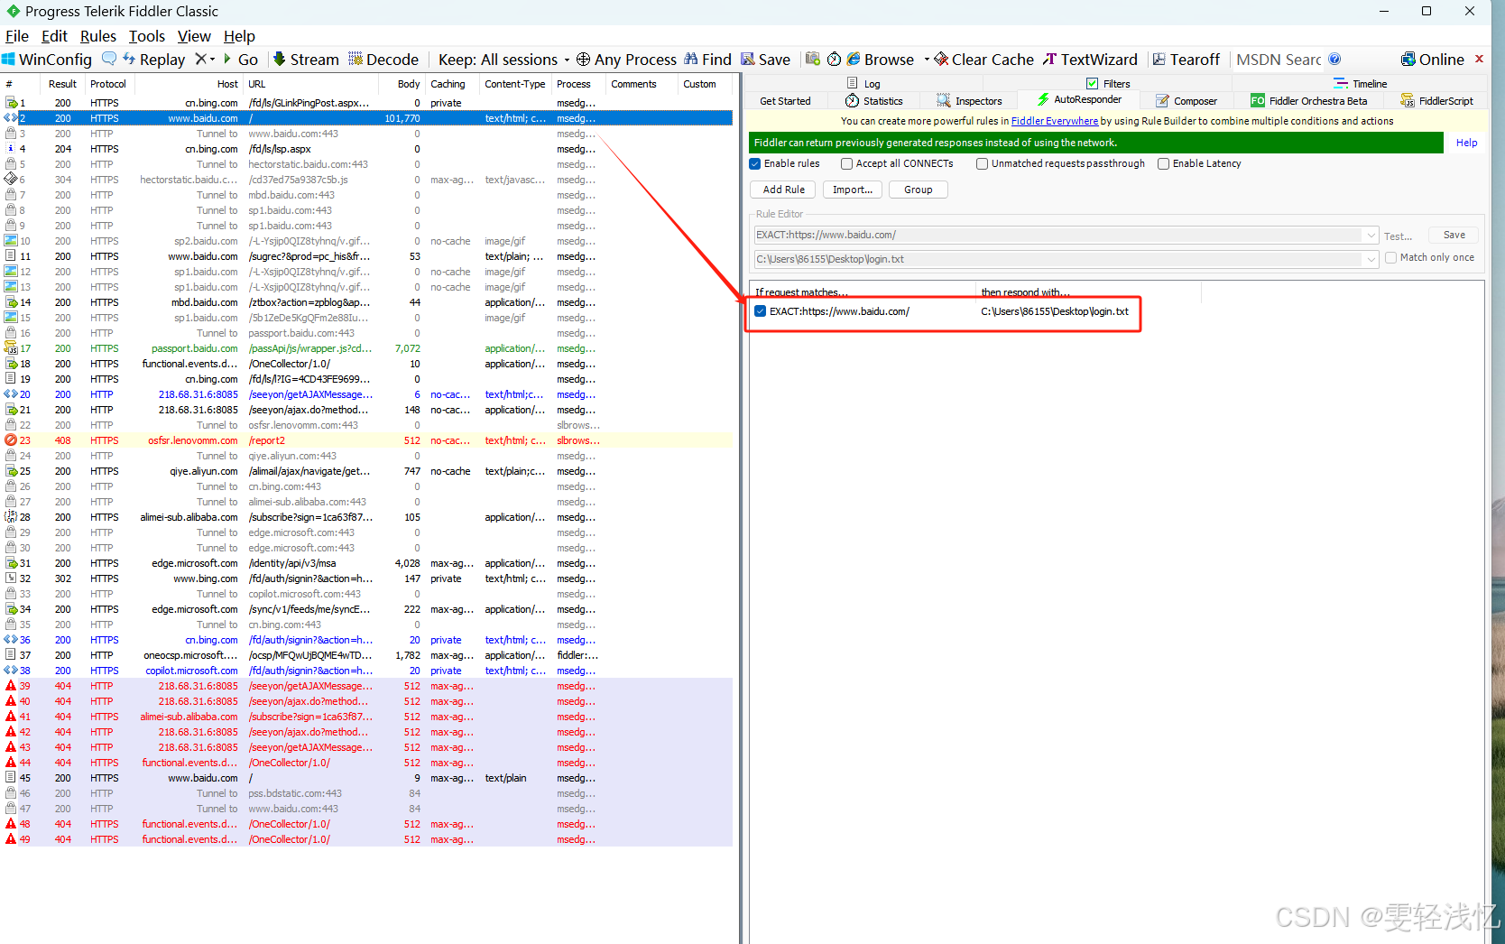Switch to the Filters tab
Screen dimensions: 1505x944
[1108, 84]
